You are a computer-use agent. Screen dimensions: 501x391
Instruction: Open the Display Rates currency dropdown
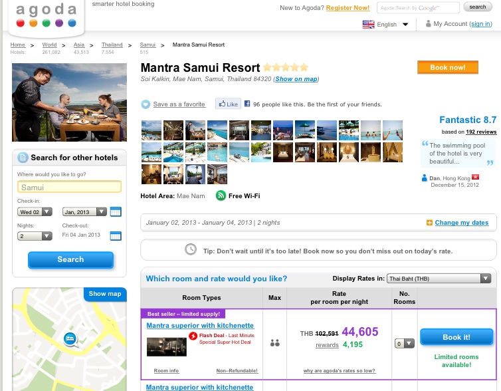pyautogui.click(x=439, y=279)
